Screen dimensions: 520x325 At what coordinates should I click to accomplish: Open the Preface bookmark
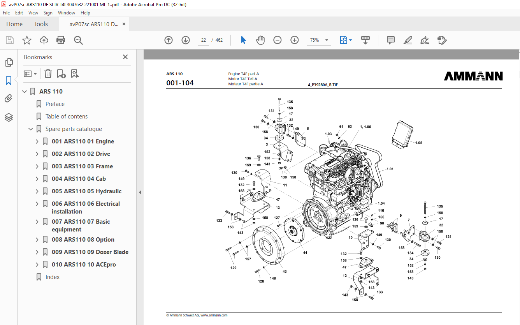tap(55, 104)
